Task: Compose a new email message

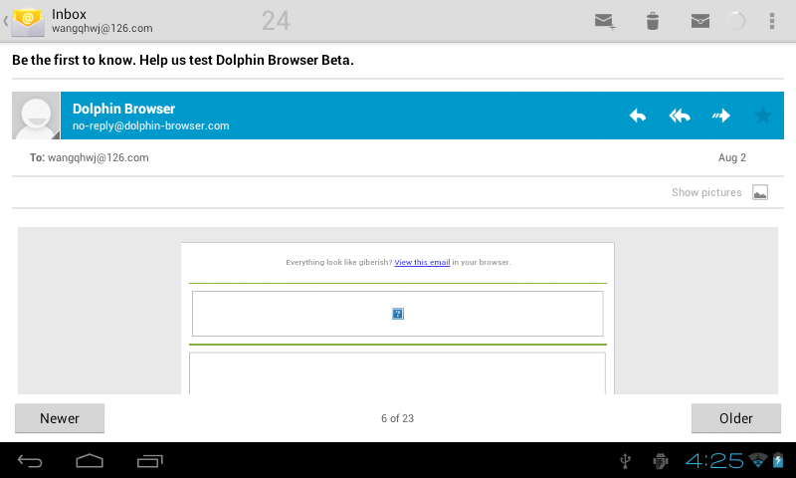Action: click(605, 21)
